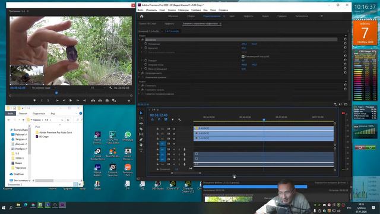Click the Extract button in Program monitor

(100, 100)
